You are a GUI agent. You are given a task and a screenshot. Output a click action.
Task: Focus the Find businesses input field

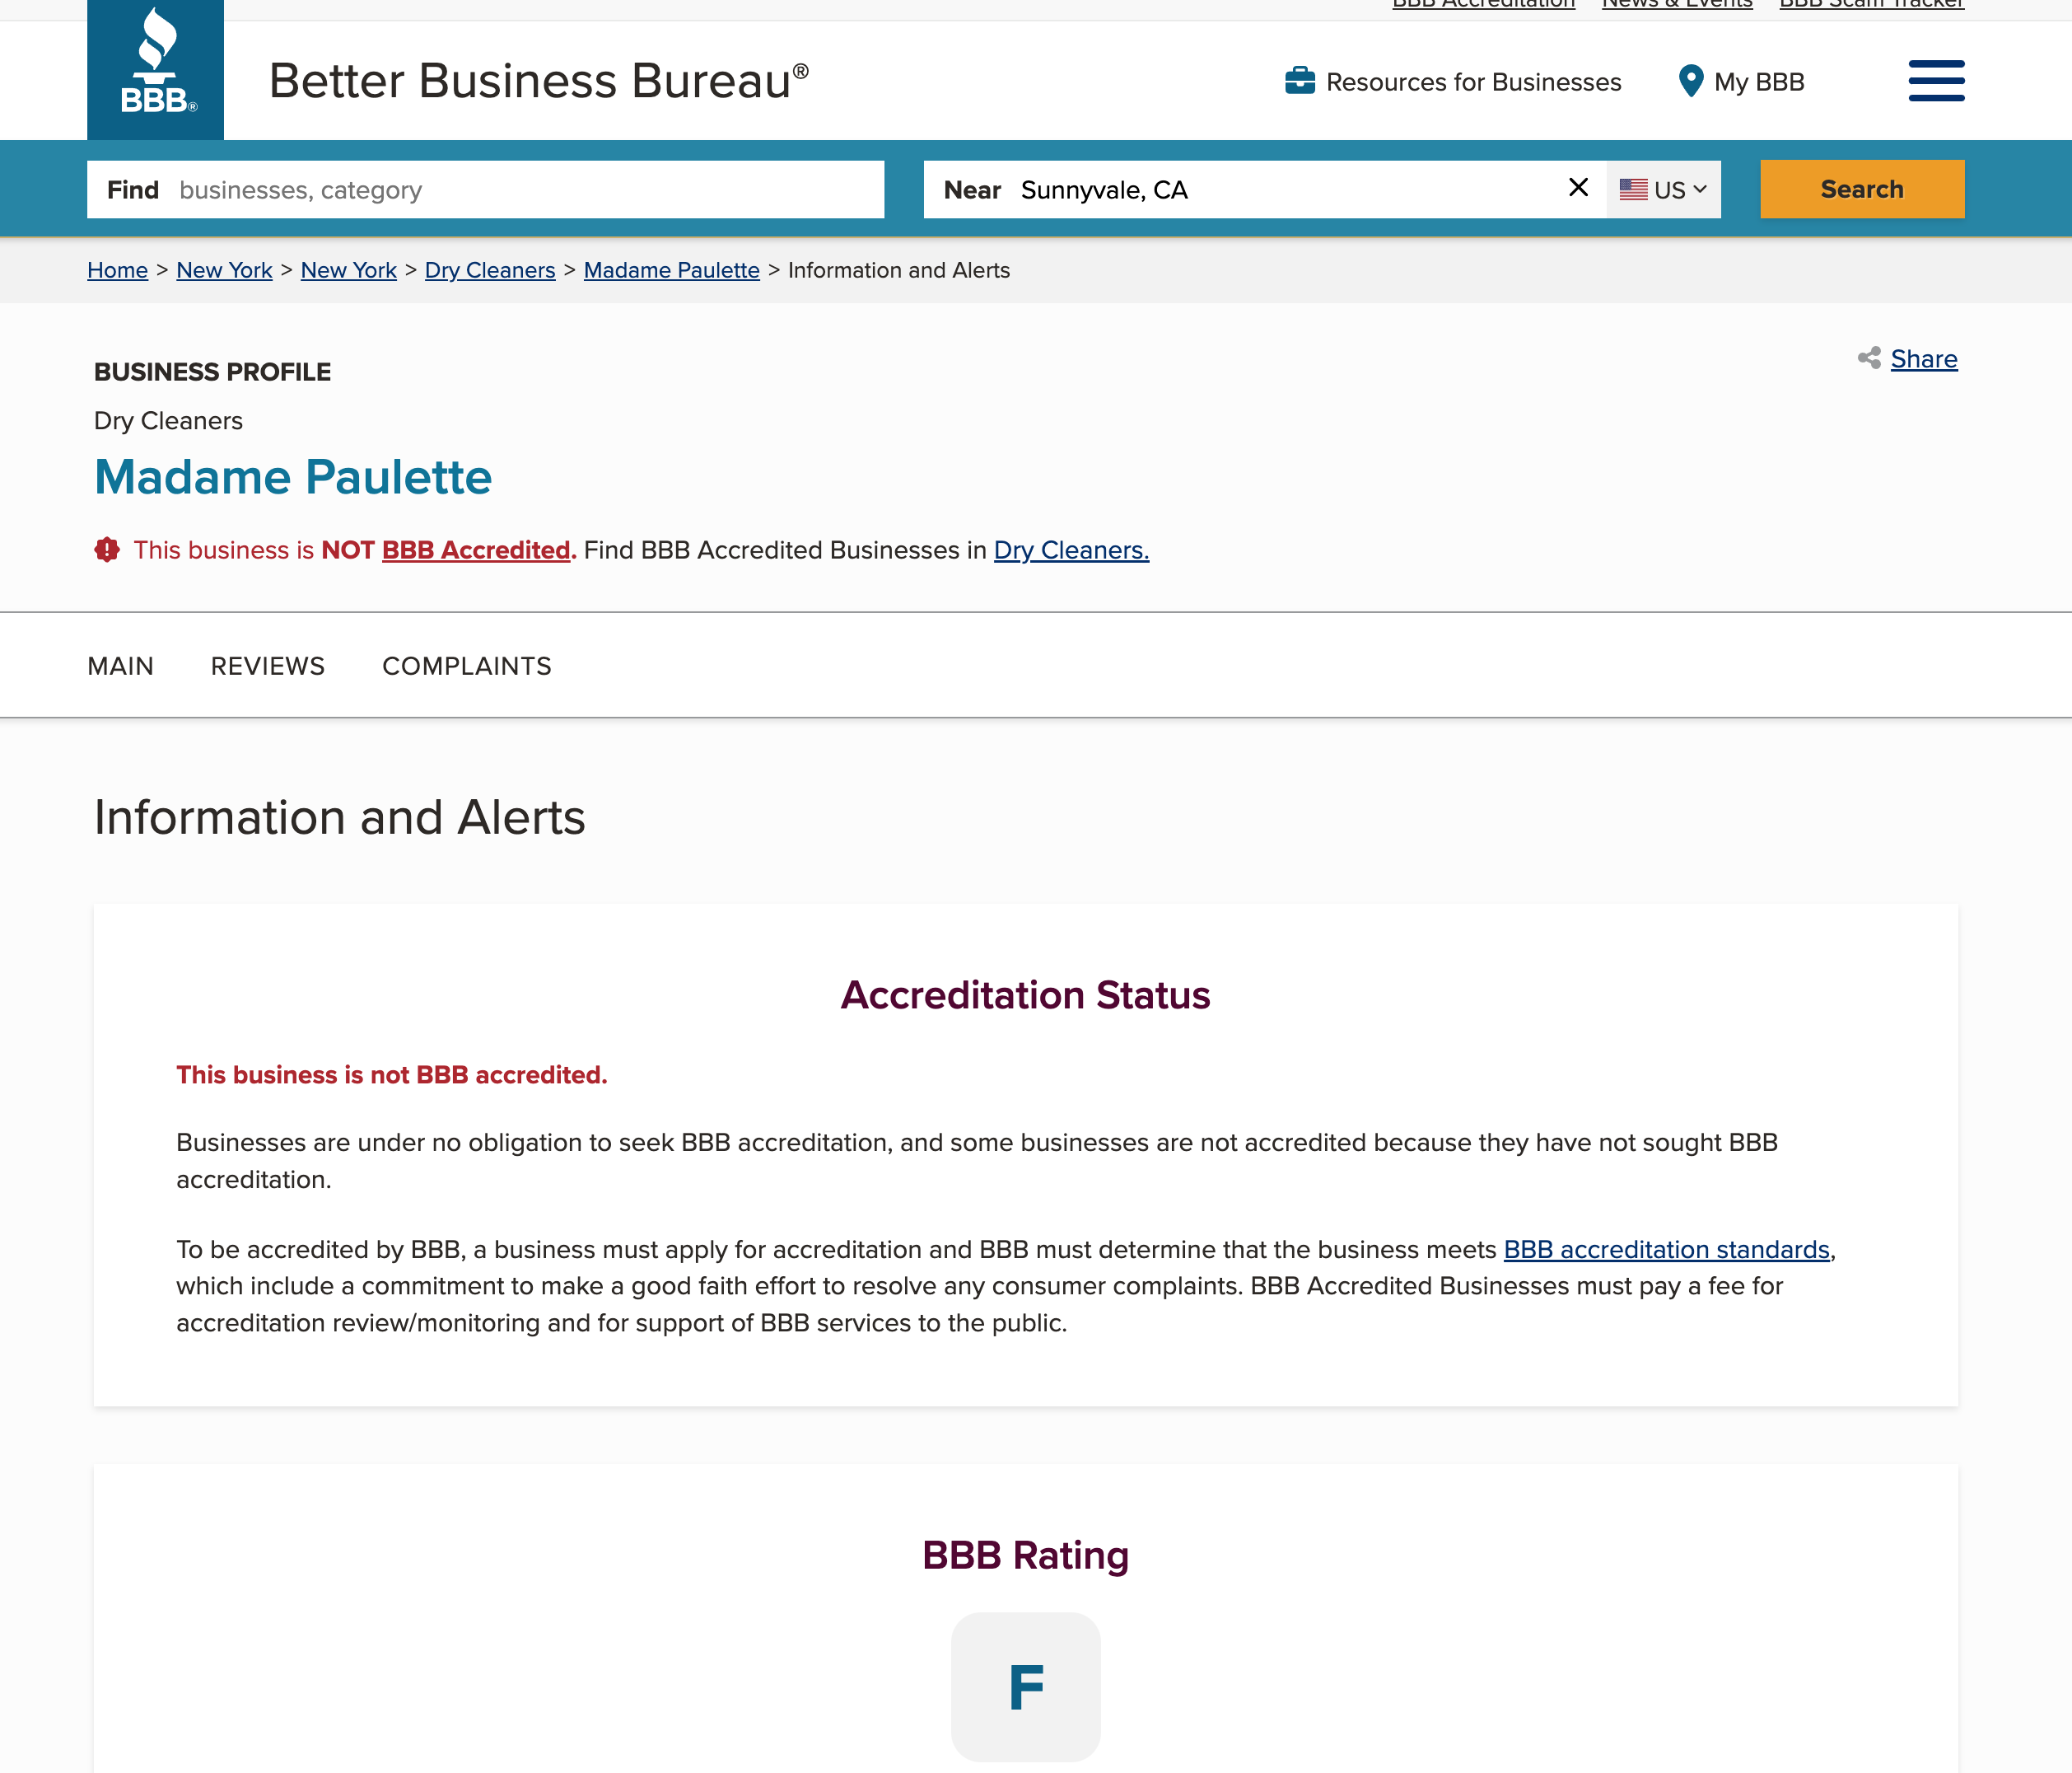click(485, 189)
